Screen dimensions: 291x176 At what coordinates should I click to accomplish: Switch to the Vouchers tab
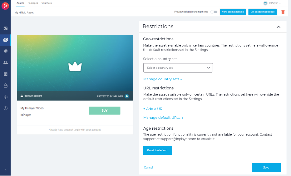47,3
